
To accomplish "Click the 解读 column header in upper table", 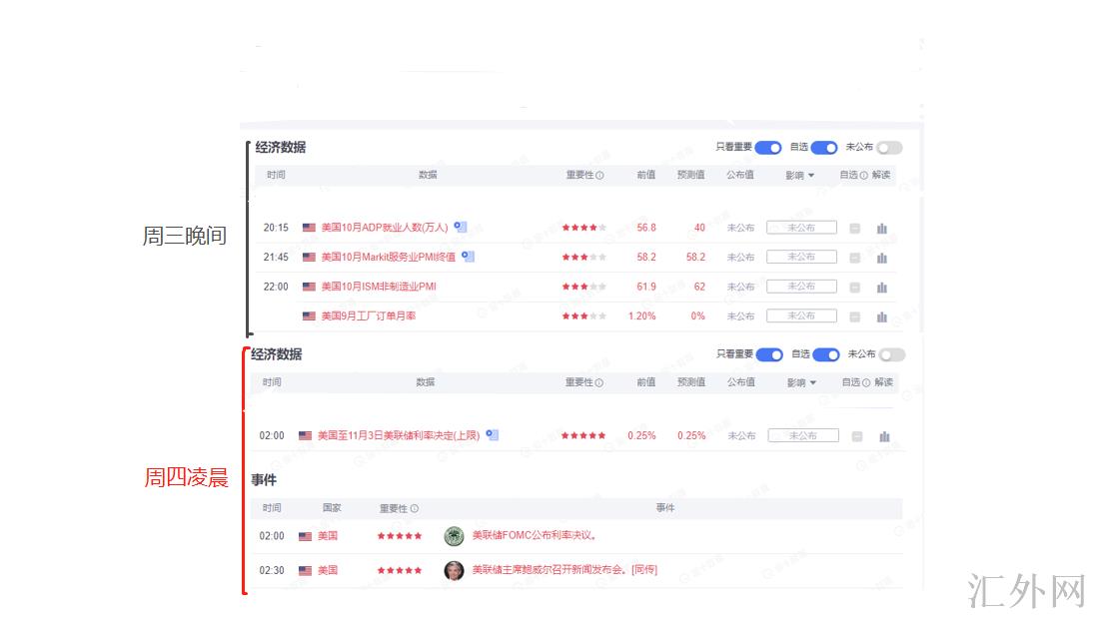I will 881,175.
